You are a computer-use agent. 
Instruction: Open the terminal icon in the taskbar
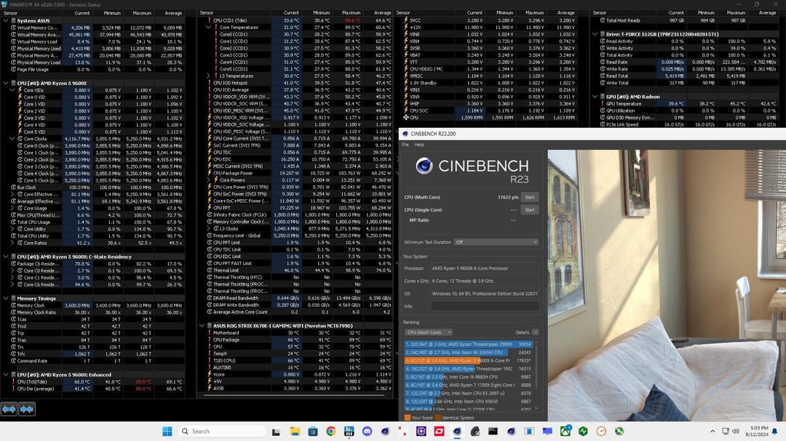493,431
